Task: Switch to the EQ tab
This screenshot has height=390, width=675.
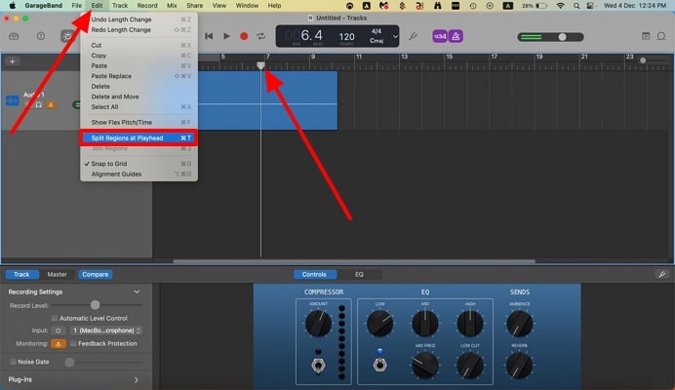Action: point(359,274)
